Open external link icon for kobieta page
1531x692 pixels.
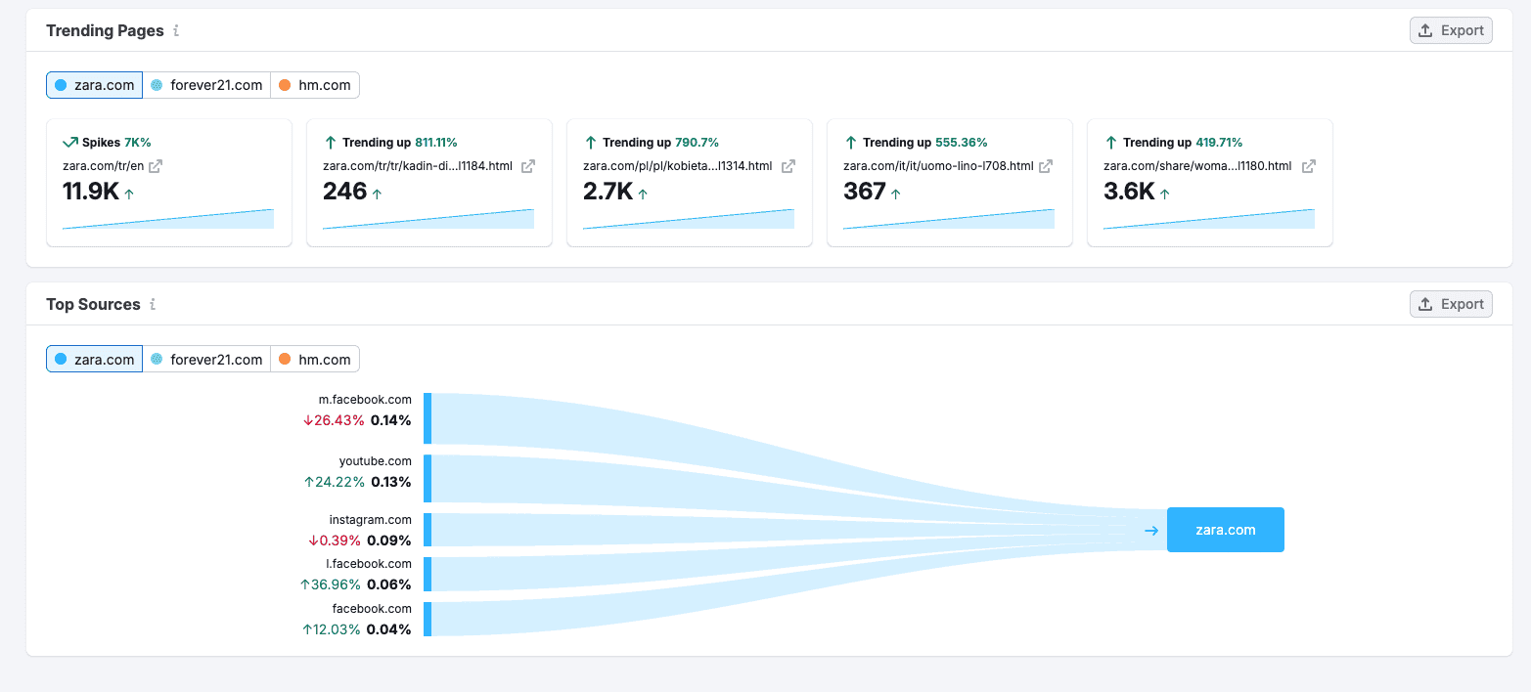[x=788, y=166]
